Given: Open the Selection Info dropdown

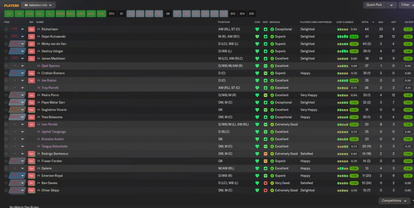Looking at the screenshot, I should pyautogui.click(x=38, y=5).
